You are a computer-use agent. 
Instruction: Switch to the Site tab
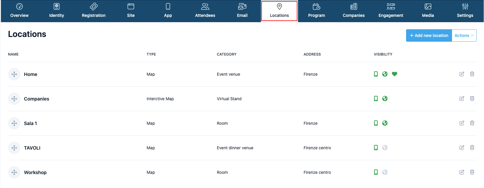coord(131,11)
